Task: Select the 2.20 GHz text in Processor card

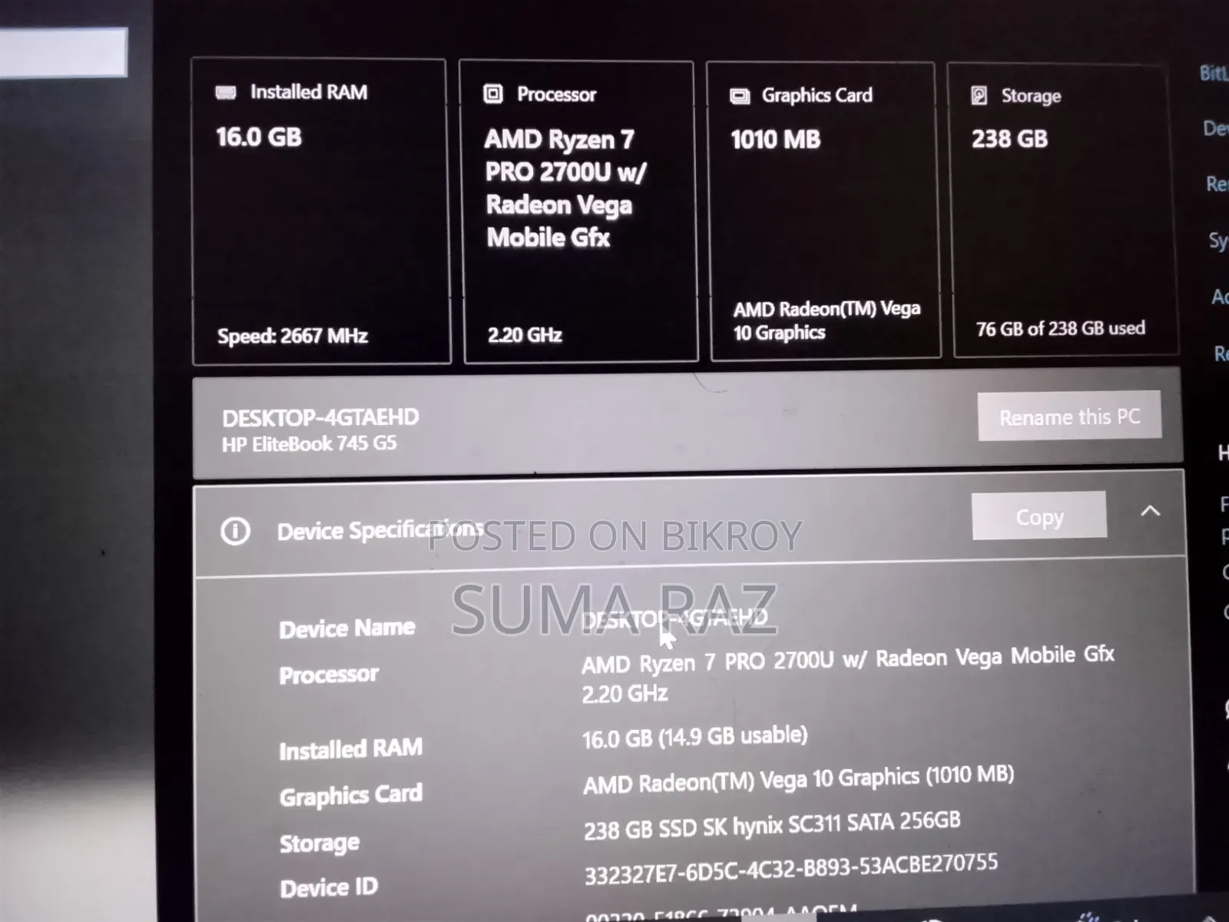Action: (525, 335)
